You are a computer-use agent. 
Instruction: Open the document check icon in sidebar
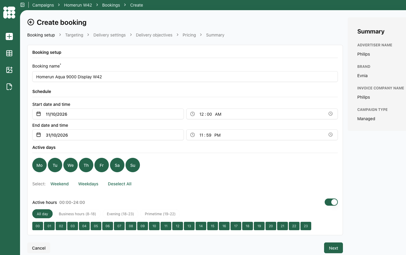(9, 87)
